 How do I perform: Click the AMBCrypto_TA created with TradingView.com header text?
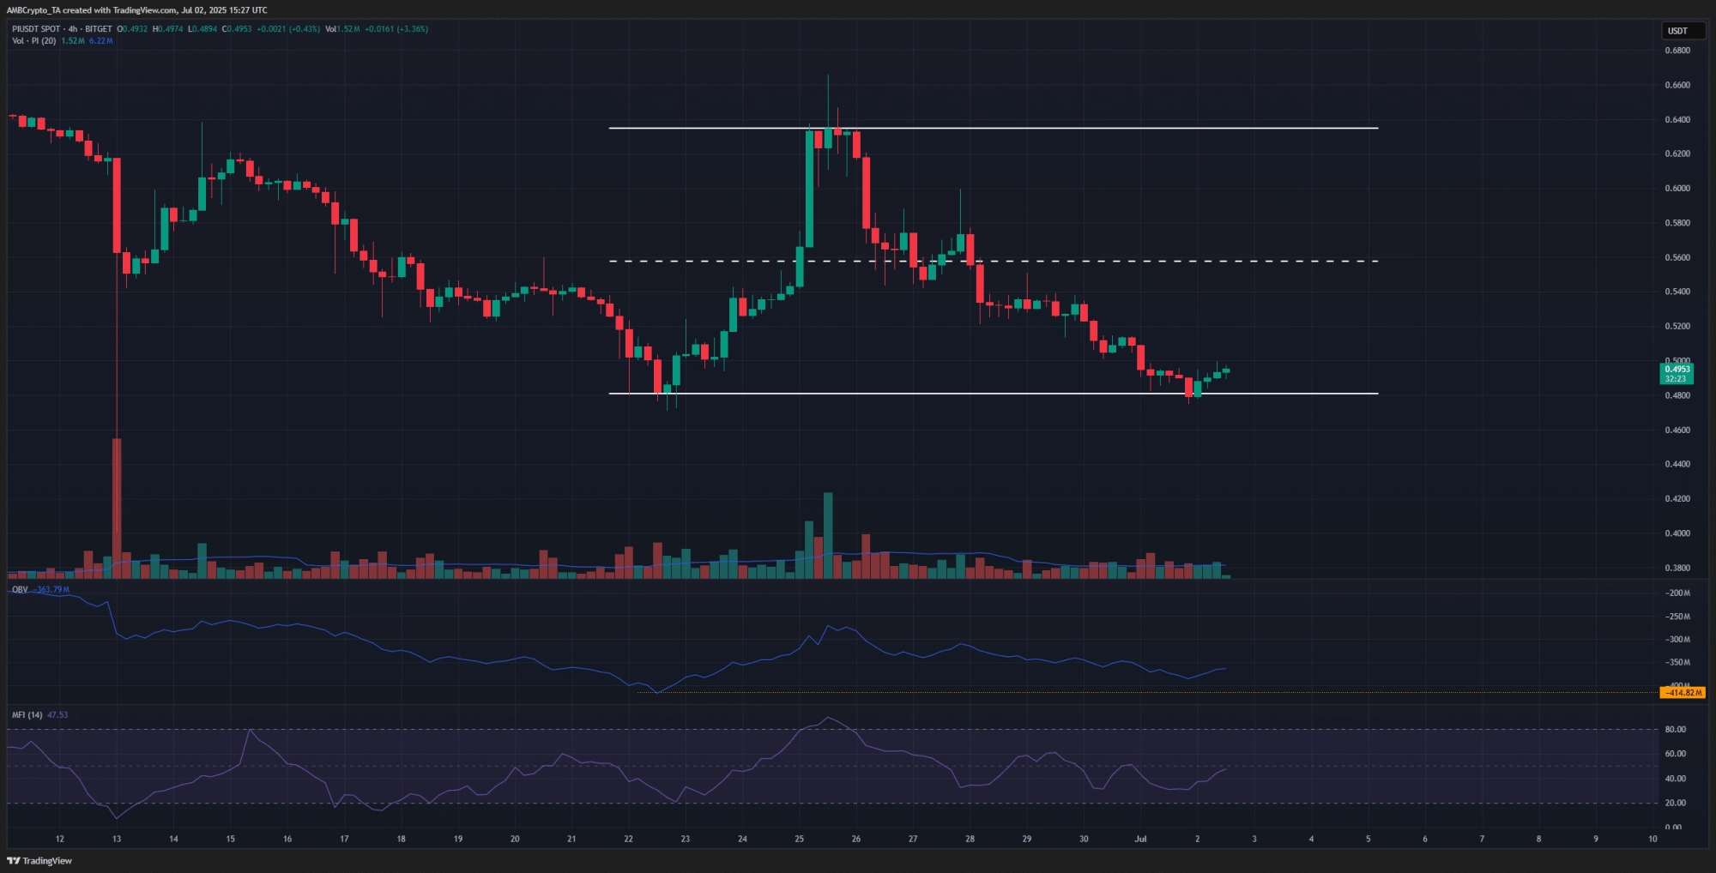point(137,10)
